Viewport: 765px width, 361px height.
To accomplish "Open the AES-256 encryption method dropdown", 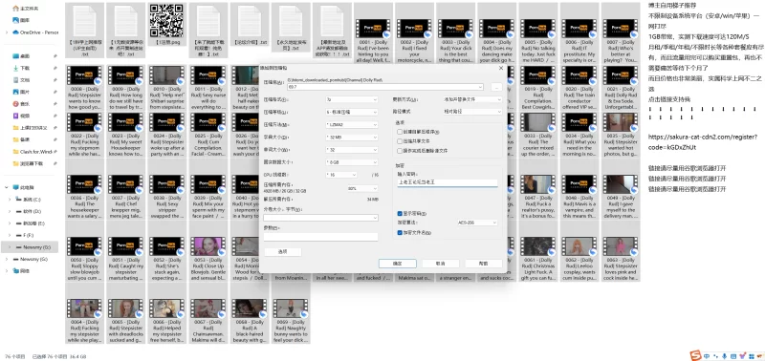I will coord(477,223).
